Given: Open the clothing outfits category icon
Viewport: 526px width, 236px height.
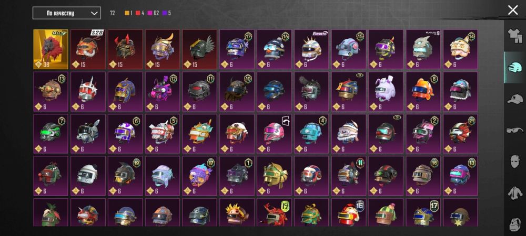Looking at the screenshot, I should click(514, 36).
